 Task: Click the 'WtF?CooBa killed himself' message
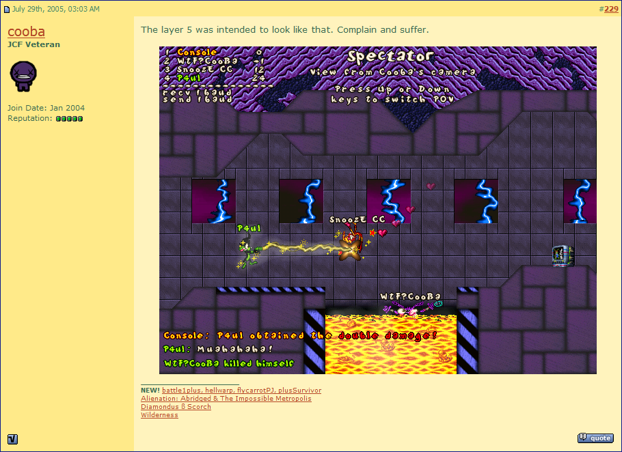[x=229, y=363]
